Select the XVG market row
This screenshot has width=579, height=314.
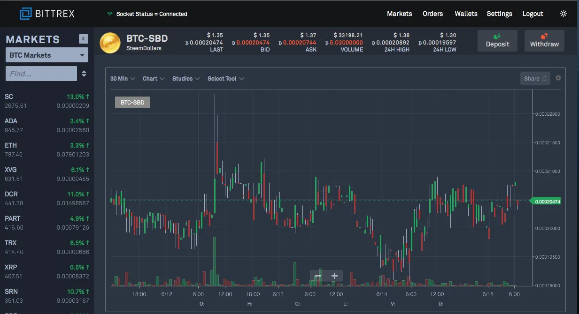47,174
